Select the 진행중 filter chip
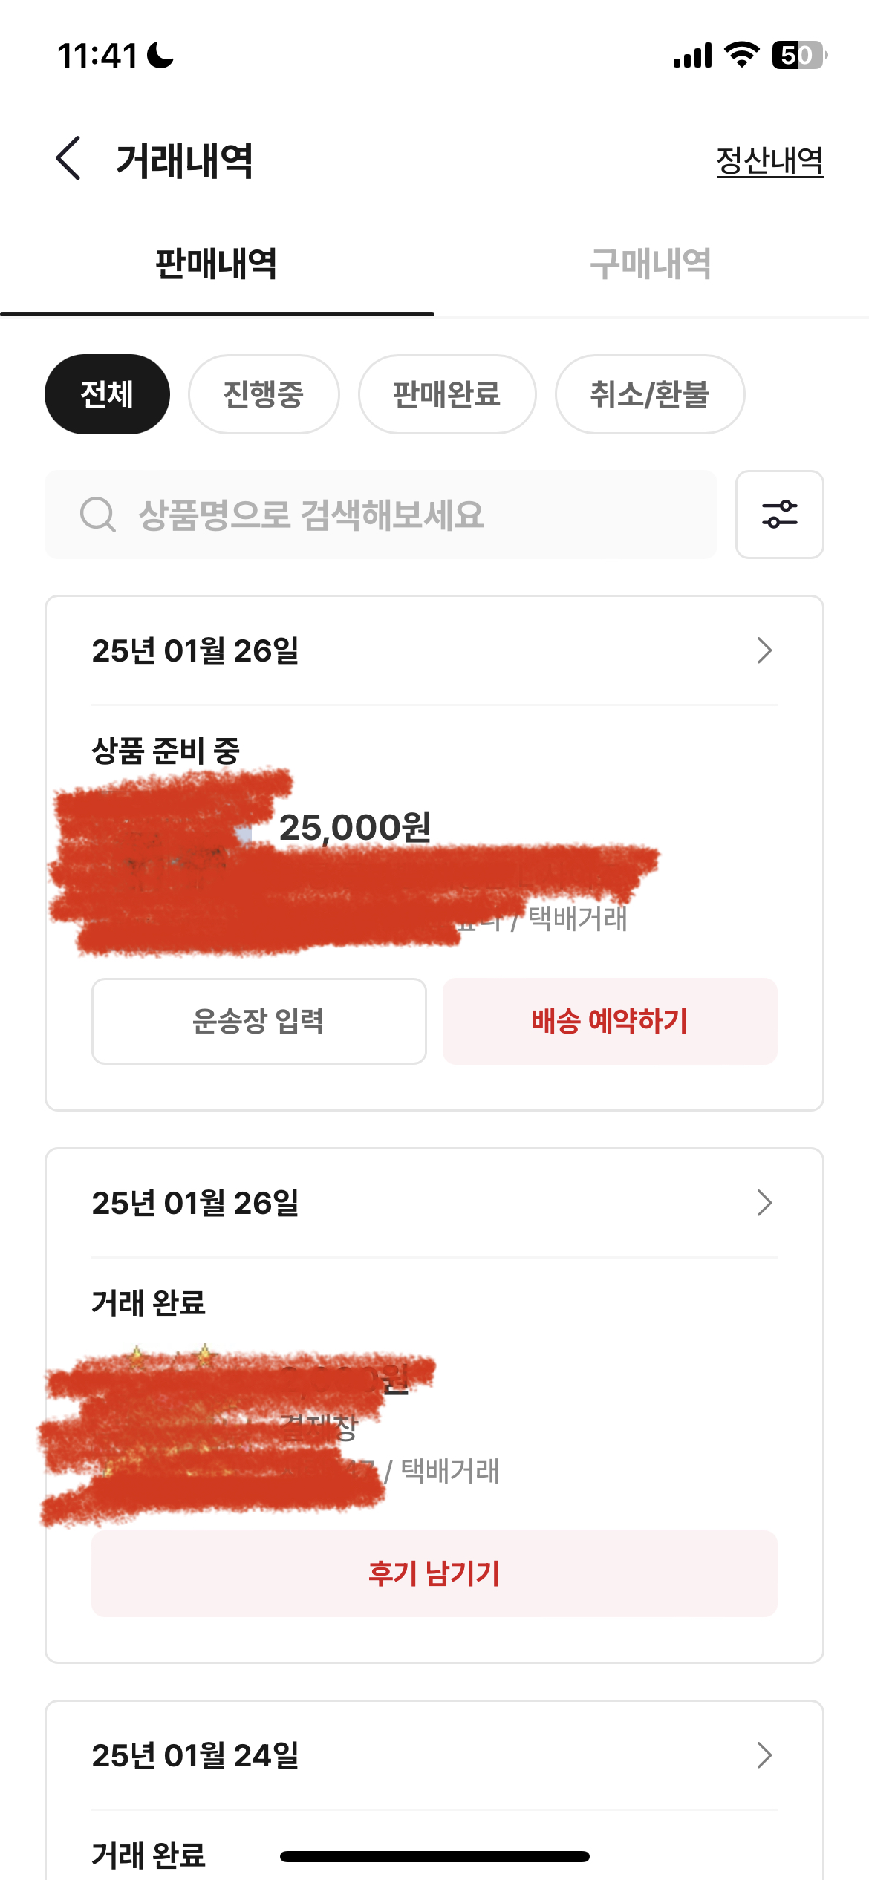 (x=264, y=394)
